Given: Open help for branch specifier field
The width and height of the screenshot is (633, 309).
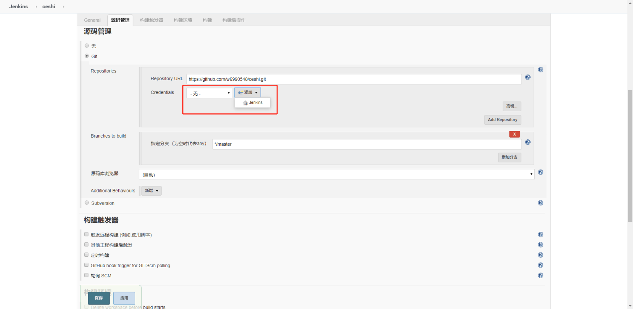Looking at the screenshot, I should point(528,142).
